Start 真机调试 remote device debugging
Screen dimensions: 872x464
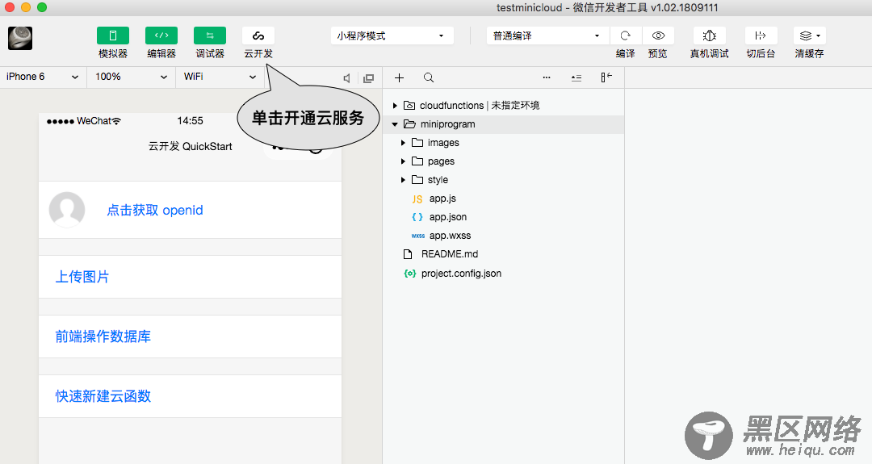coord(709,36)
